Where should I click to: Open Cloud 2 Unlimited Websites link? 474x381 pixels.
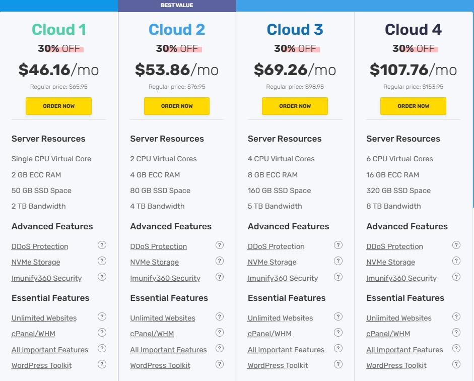163,319
